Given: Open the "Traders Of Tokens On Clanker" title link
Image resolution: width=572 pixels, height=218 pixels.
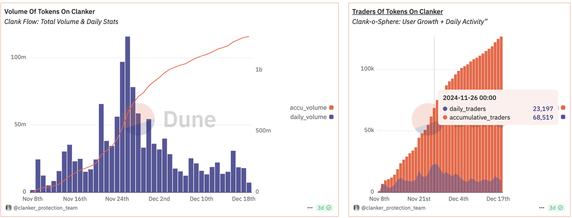Looking at the screenshot, I should coord(397,12).
